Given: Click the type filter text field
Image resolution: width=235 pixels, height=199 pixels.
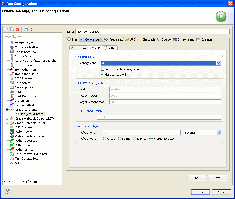Looking at the screenshot, I should (x=32, y=37).
